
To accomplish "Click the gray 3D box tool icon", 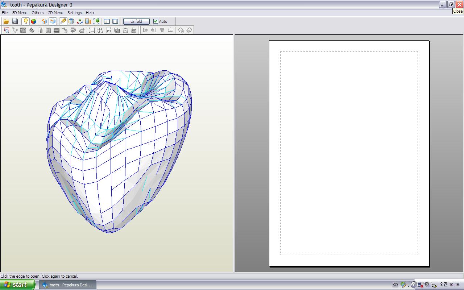I will pos(65,30).
